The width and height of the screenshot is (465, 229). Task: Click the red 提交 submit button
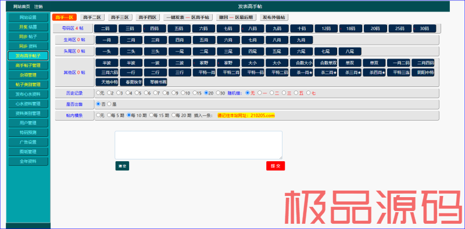[x=276, y=166]
